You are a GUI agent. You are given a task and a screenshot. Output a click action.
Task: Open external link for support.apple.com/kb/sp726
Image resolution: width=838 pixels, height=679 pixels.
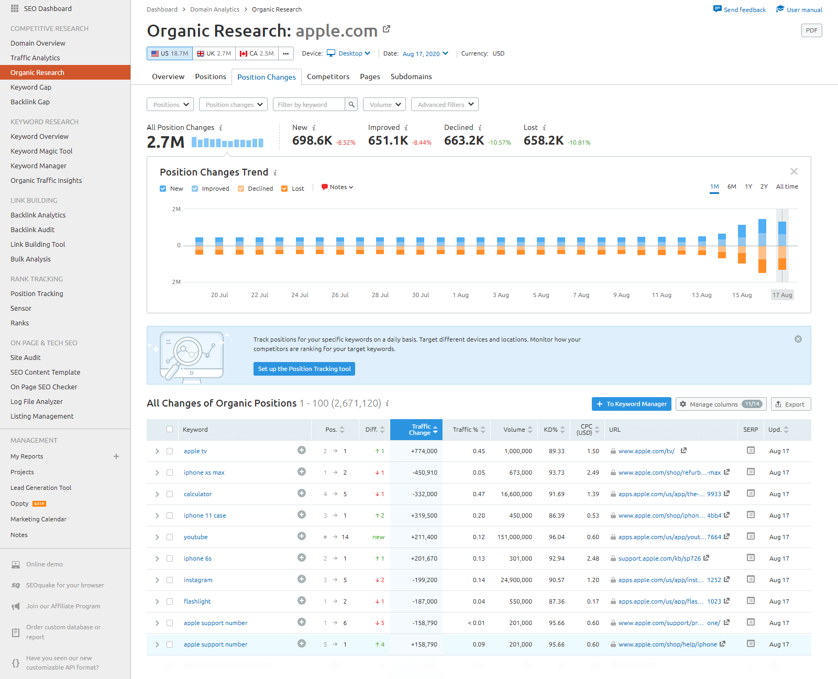706,558
